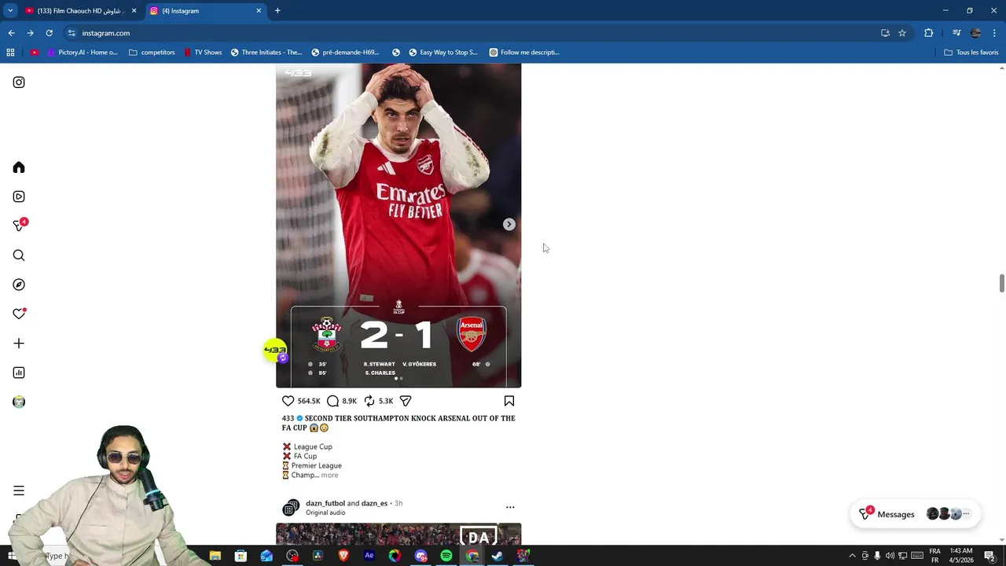
Task: Open Spotify from the taskbar
Action: point(446,556)
